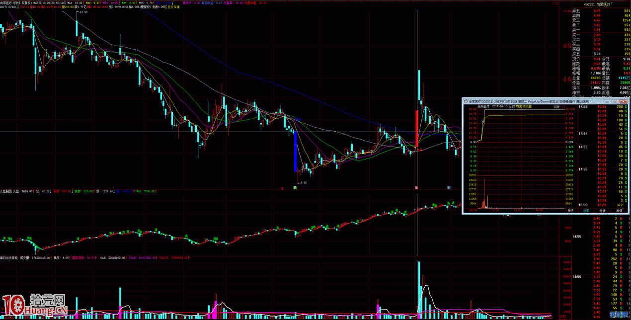Click the 均线 legend label in the popup

pos(518,107)
